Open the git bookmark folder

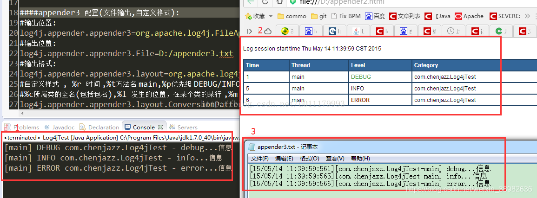point(319,16)
